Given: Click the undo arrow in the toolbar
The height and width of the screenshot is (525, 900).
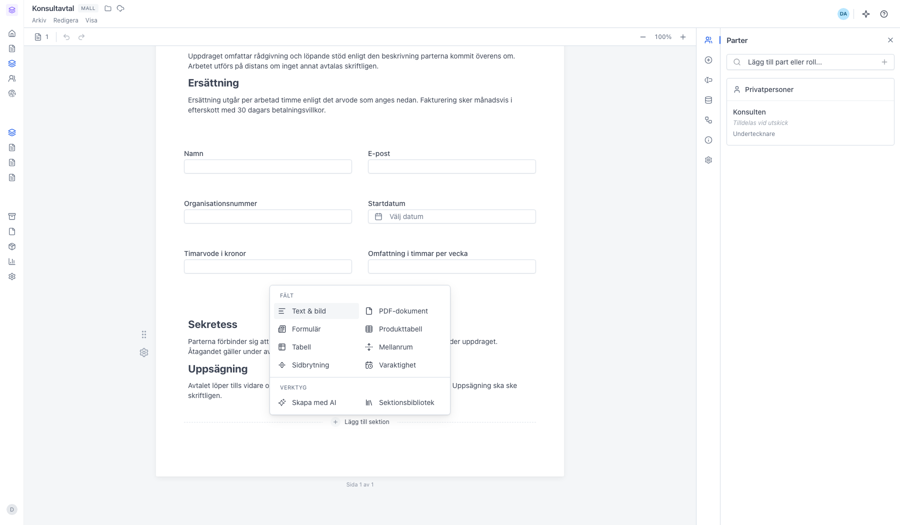Looking at the screenshot, I should point(66,37).
